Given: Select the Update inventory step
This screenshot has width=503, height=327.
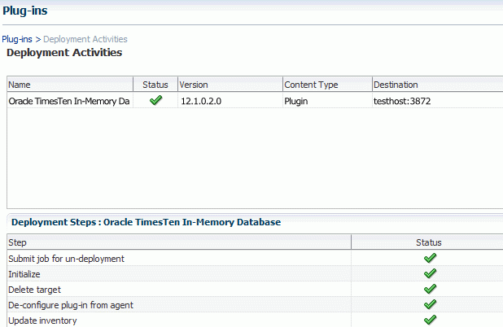Looking at the screenshot, I should coord(42,320).
